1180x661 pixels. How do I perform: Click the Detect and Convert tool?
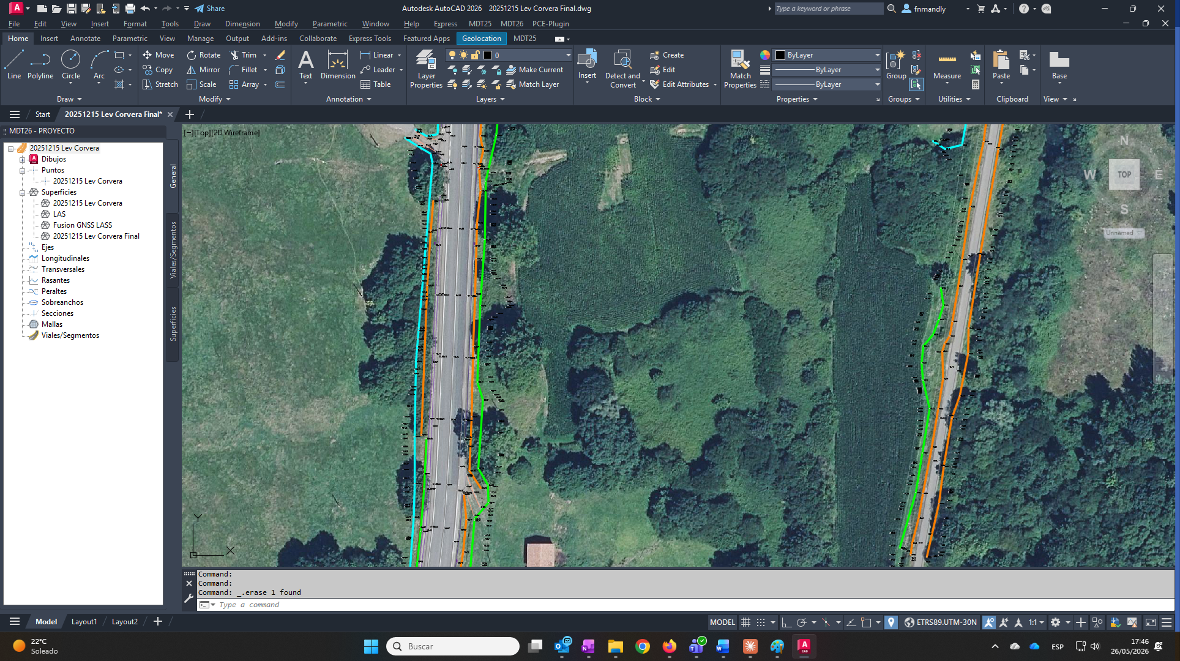coord(622,69)
